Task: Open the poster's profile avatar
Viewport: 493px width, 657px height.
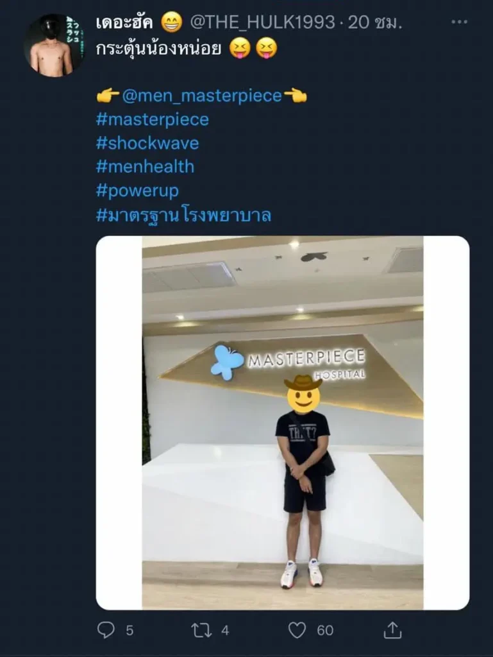Action: point(54,45)
